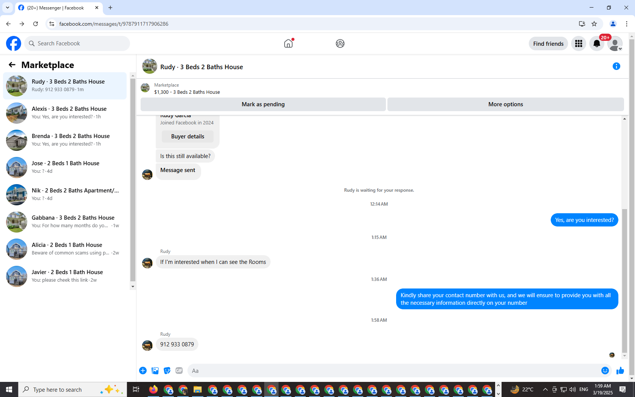Focus the Search Facebook box

click(x=77, y=43)
